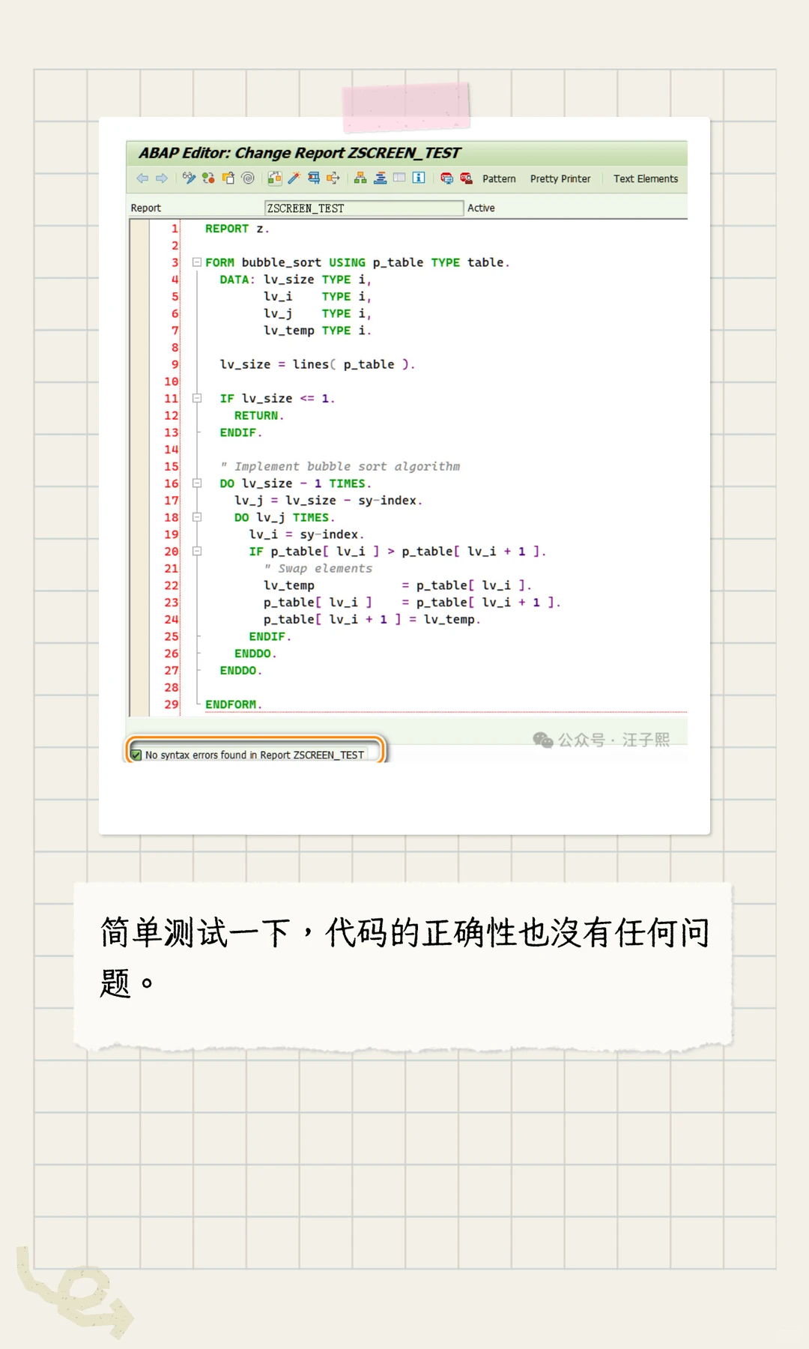Click the 'Active' status label
This screenshot has width=809, height=1349.
(x=481, y=208)
